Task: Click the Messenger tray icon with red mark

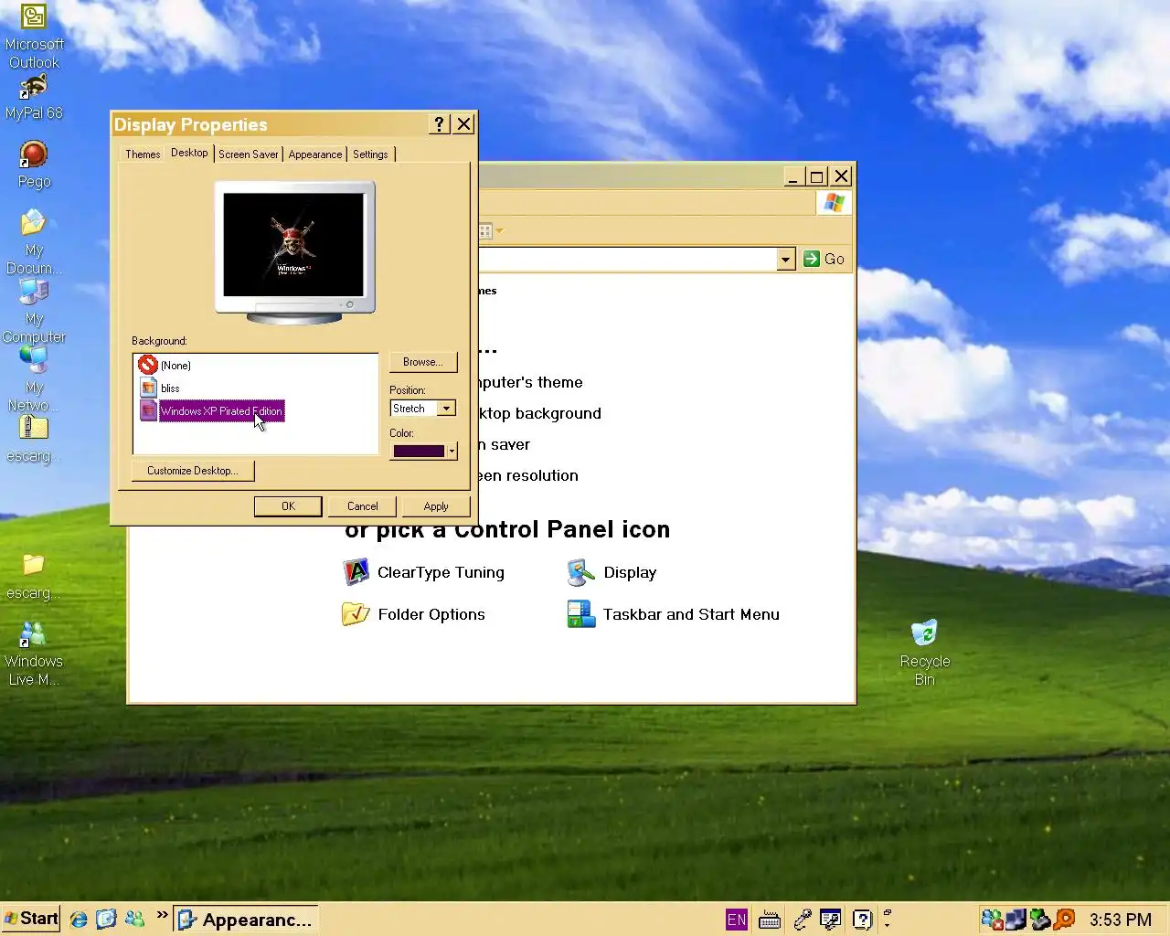Action: point(992,920)
